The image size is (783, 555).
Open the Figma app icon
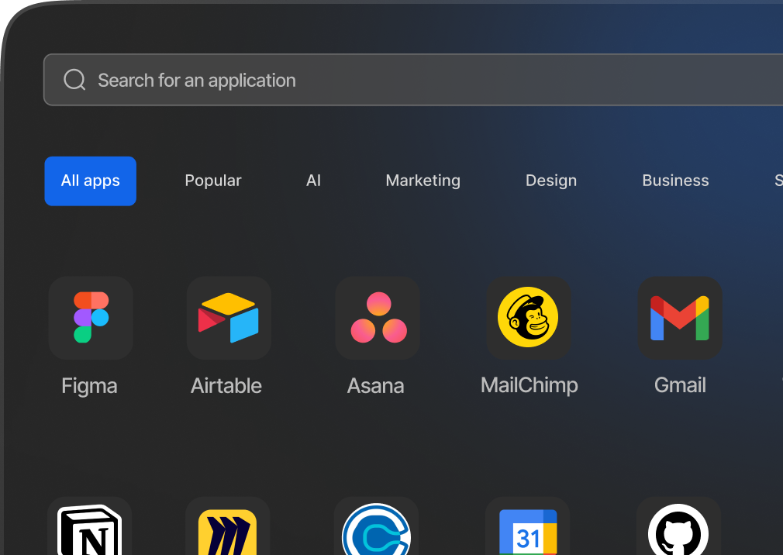click(91, 318)
